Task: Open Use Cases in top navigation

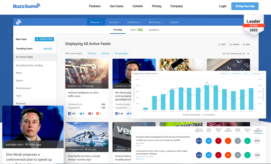Action: [x=117, y=6]
